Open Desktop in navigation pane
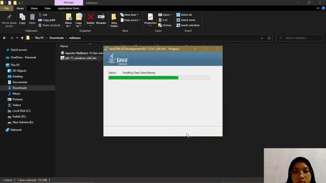Screen dimensions: 326x183 (x=18, y=77)
